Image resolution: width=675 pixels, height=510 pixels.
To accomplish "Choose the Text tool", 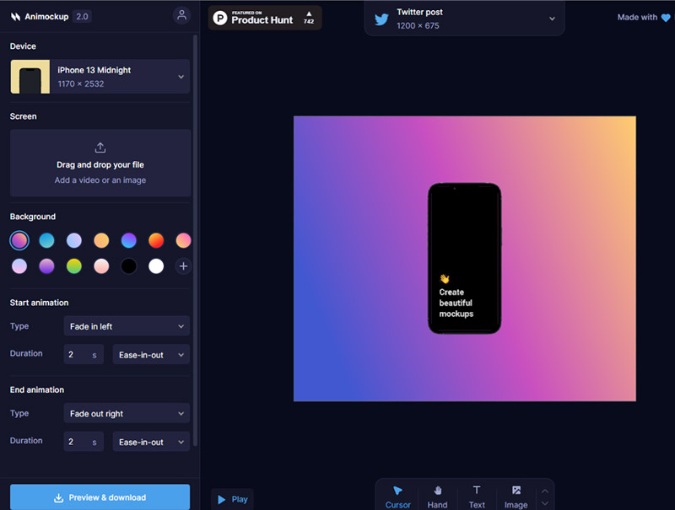I will 477,496.
